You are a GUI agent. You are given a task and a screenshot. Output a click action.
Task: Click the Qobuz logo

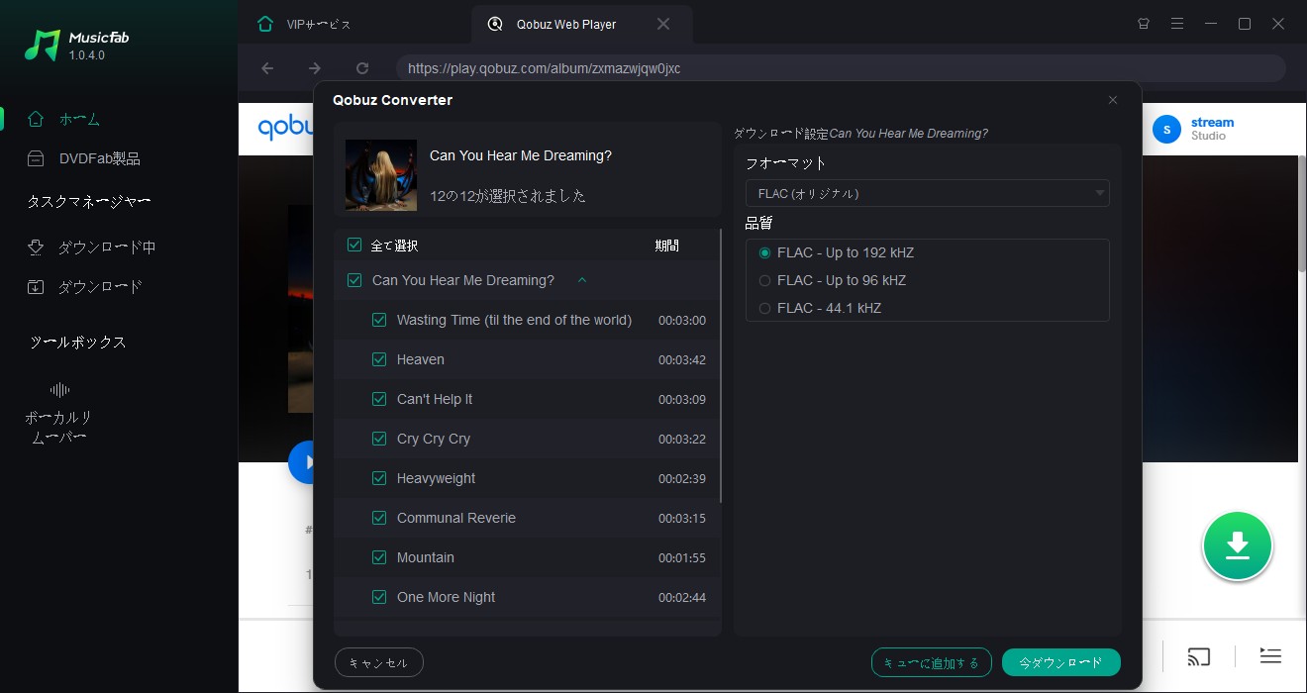[x=285, y=129]
